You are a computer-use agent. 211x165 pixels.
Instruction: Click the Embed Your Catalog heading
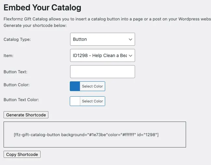click(43, 7)
